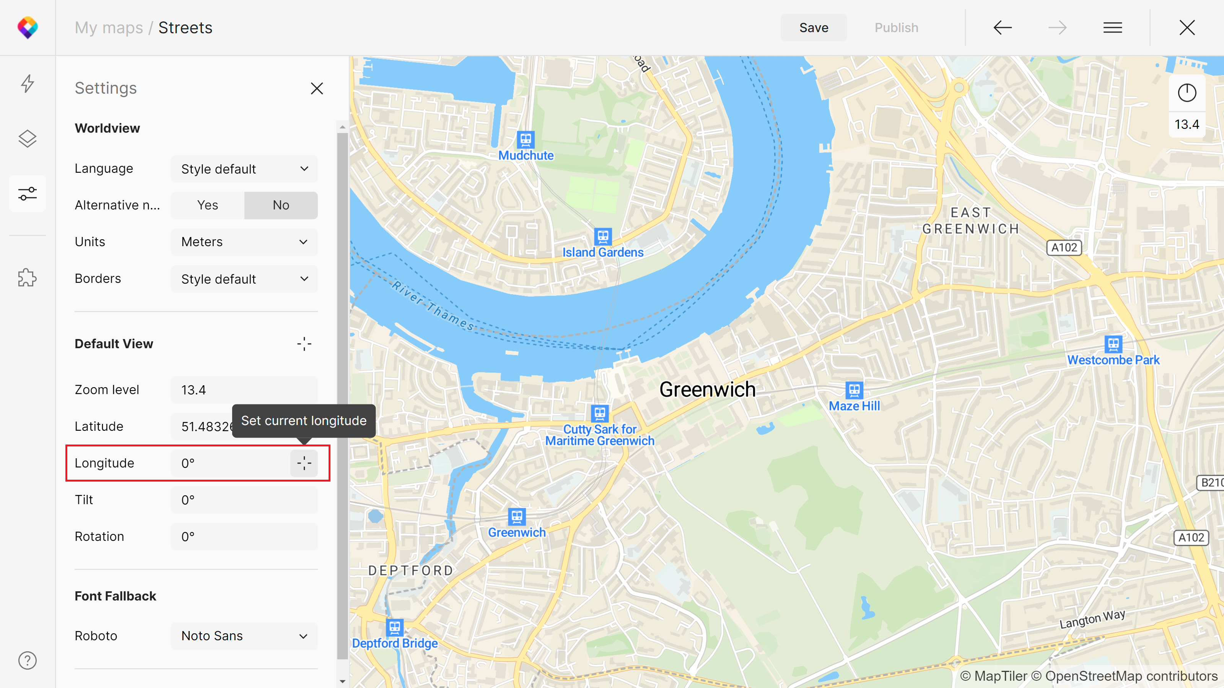Click the lightning bolt sidebar icon
This screenshot has height=688, width=1224.
coord(27,84)
